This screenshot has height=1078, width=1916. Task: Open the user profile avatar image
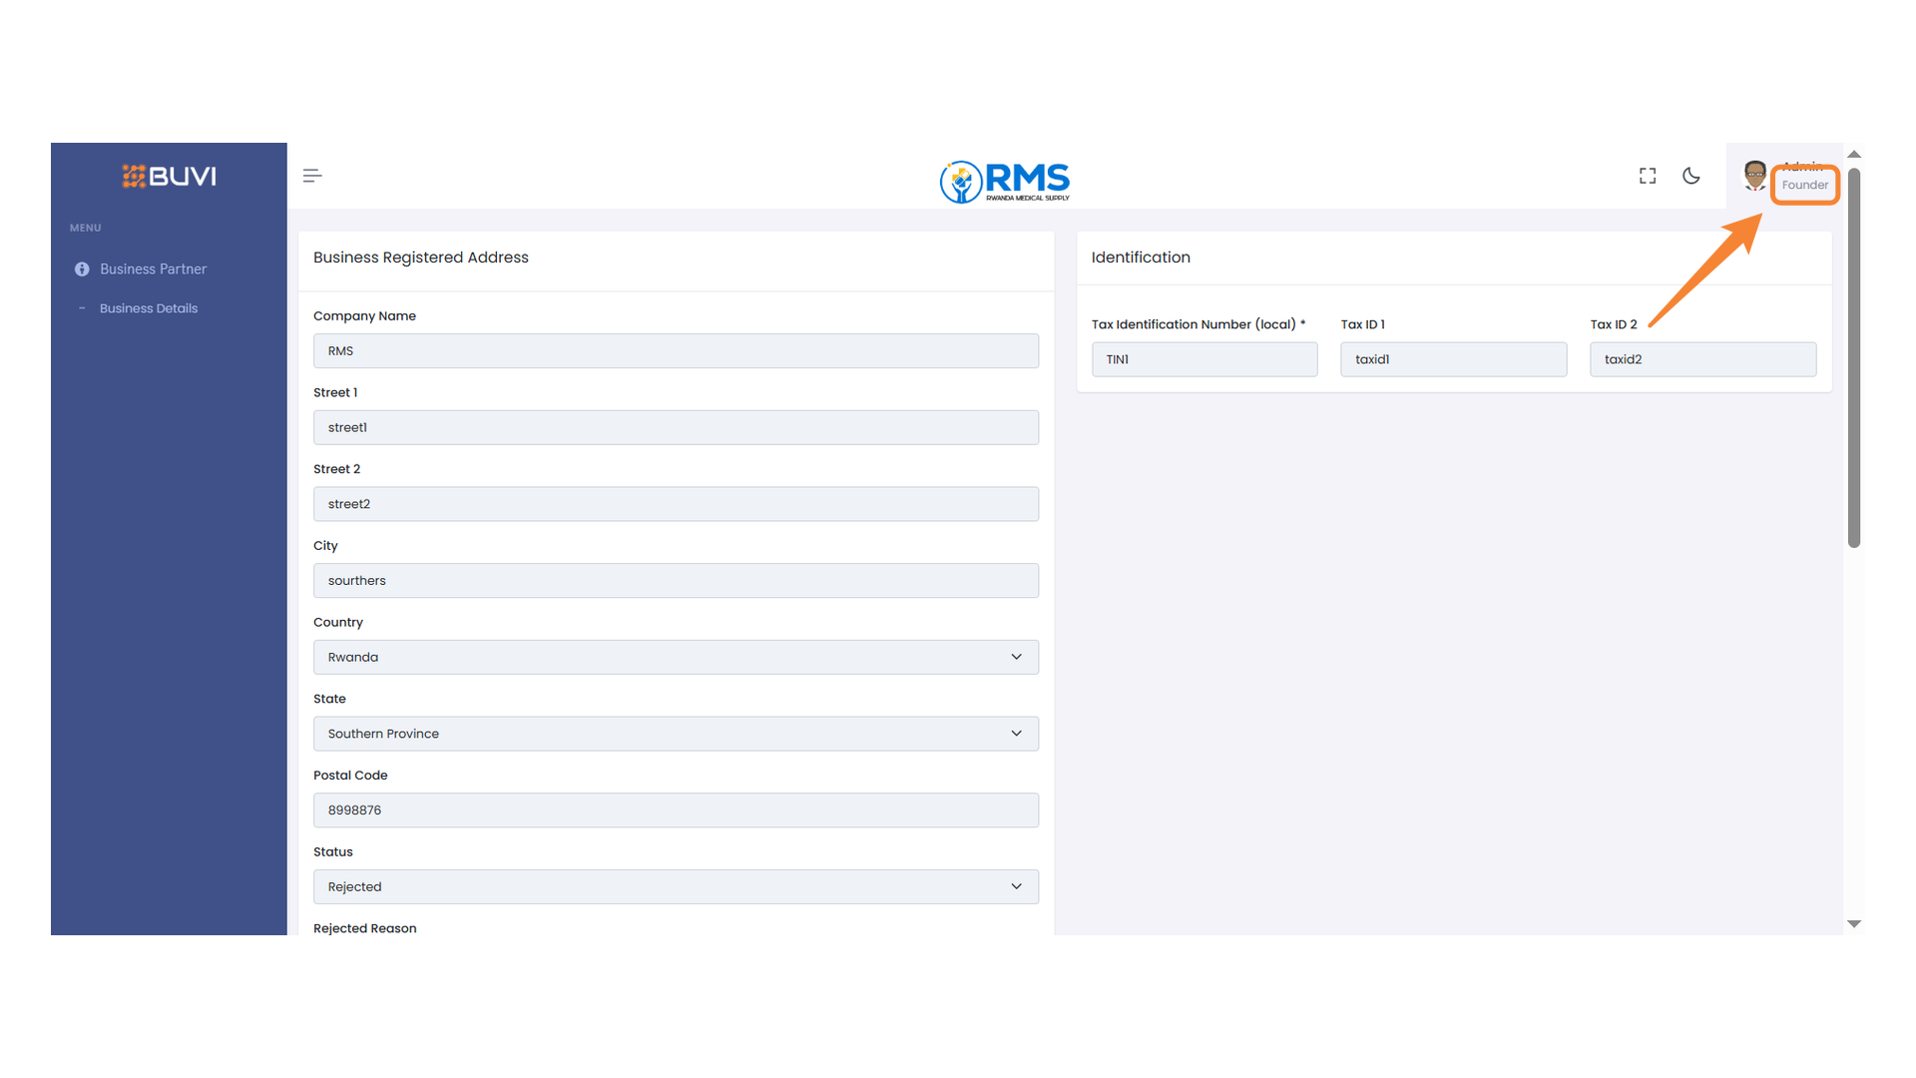point(1755,175)
